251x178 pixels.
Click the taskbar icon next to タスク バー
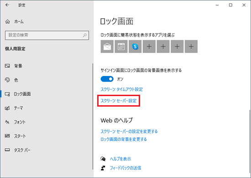click(x=7, y=150)
